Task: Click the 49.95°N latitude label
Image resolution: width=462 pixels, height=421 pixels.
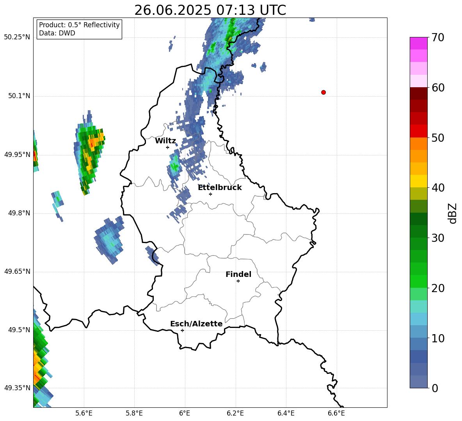Action: coord(17,155)
